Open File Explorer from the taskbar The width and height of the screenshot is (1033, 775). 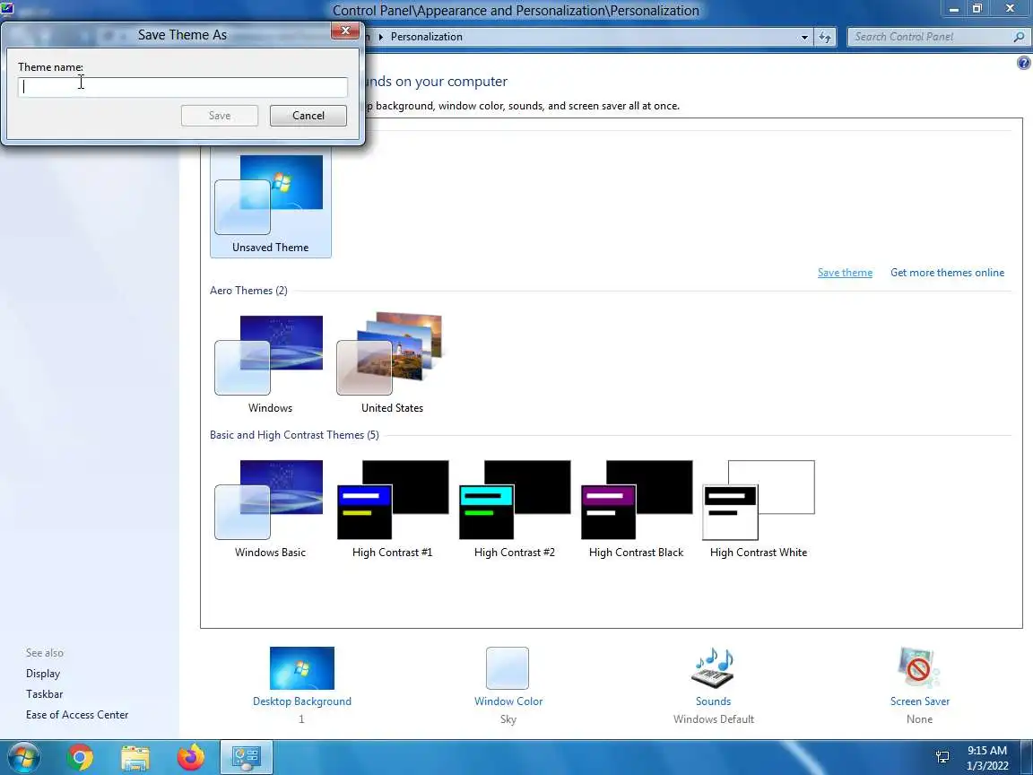(135, 757)
